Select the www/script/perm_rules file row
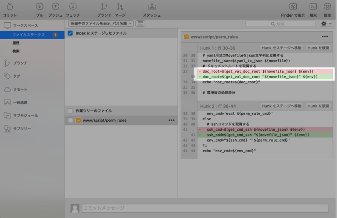This screenshot has width=337, height=218. [121, 121]
